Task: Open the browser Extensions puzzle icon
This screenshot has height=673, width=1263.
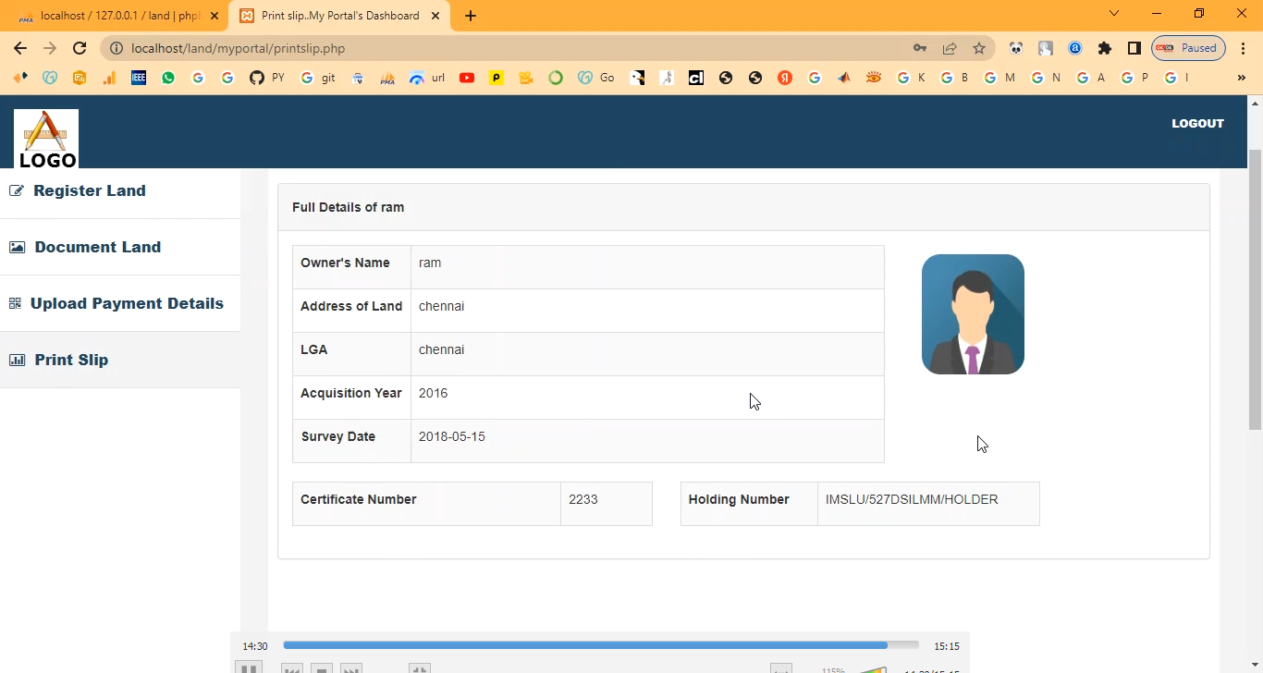Action: pyautogui.click(x=1104, y=49)
